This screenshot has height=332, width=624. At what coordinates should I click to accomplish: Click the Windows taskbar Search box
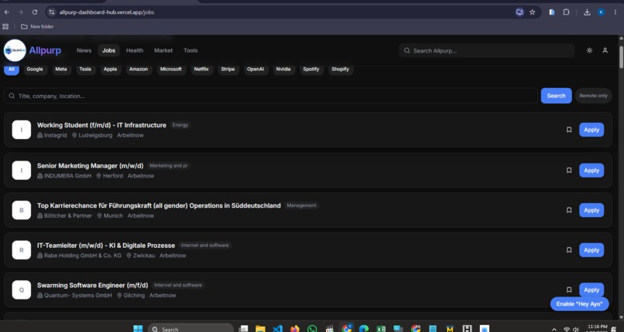tap(190, 329)
